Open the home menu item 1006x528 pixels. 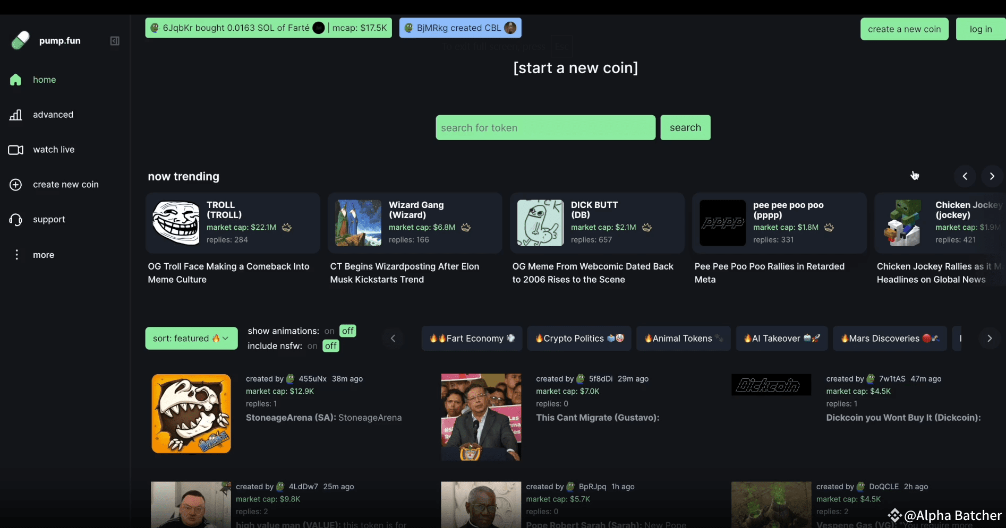(x=45, y=80)
